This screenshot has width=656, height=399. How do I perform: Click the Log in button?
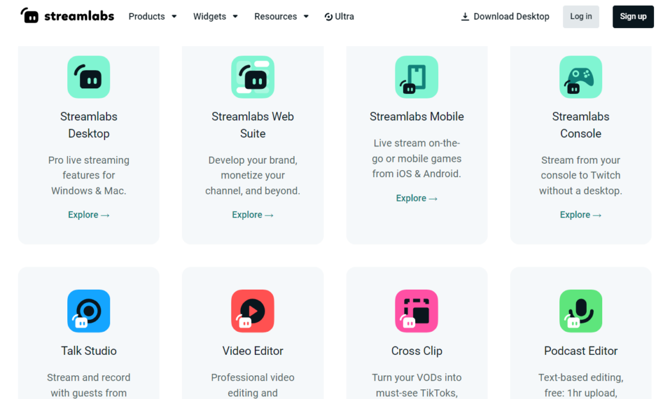pyautogui.click(x=580, y=17)
